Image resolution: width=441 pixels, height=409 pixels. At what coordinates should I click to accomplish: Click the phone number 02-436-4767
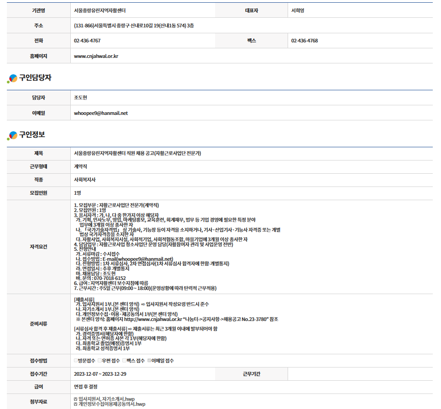click(87, 41)
